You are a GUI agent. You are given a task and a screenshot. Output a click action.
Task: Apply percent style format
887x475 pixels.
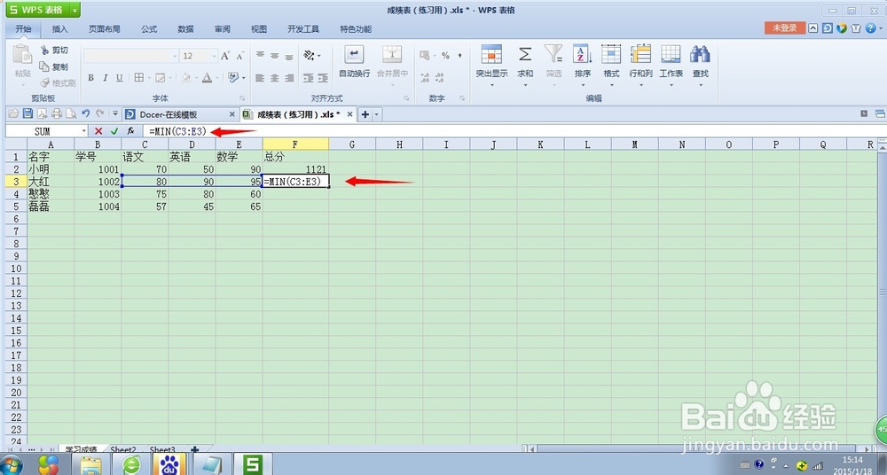pos(445,56)
